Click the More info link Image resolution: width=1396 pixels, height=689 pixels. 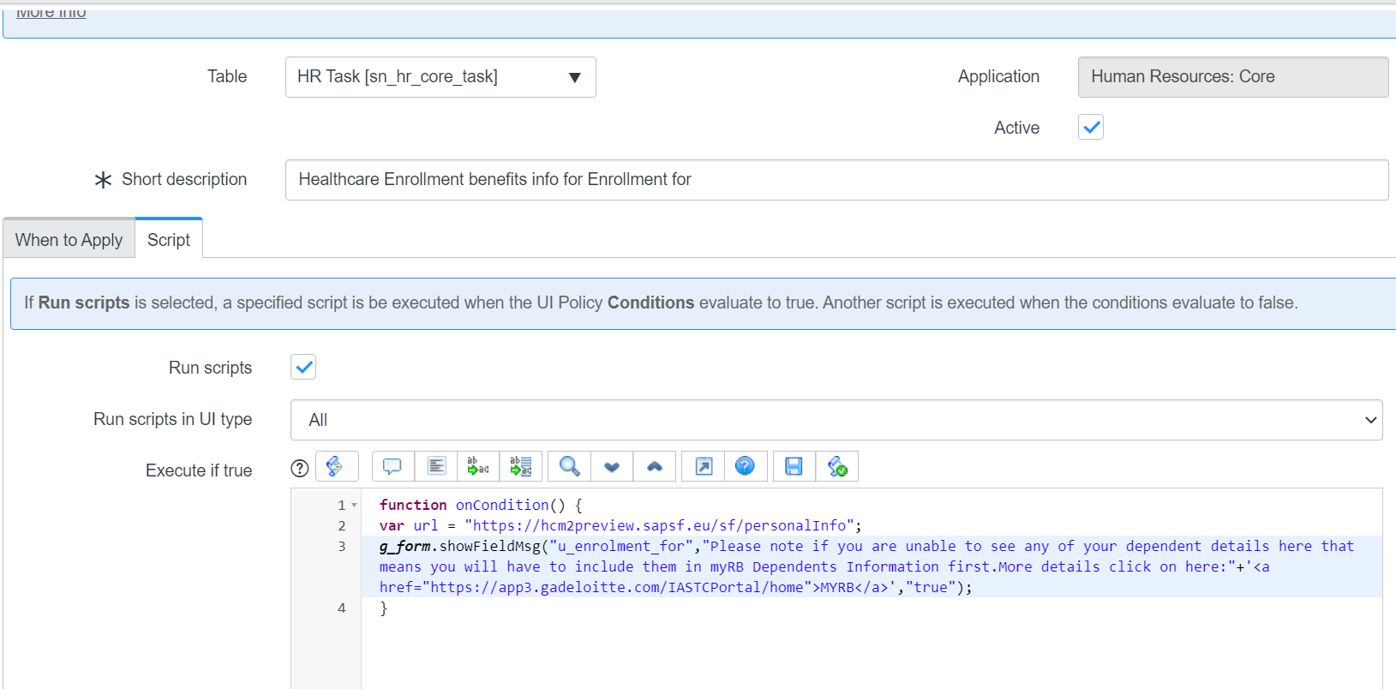51,11
